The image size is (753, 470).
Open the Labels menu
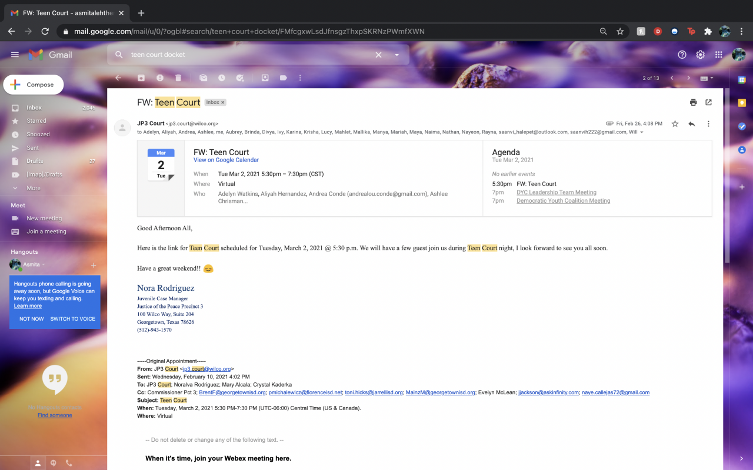click(284, 78)
